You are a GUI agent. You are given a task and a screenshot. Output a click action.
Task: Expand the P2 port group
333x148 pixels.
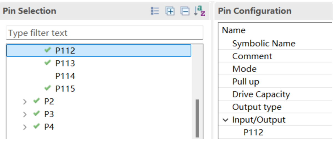pos(25,102)
